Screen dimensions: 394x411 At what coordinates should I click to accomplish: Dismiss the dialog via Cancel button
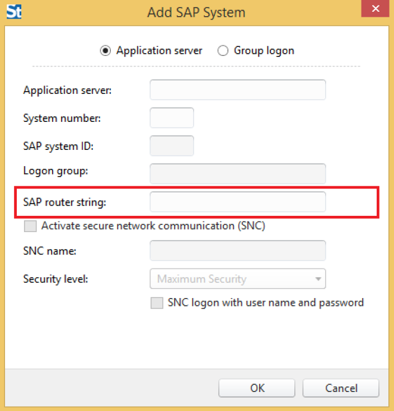tap(341, 388)
